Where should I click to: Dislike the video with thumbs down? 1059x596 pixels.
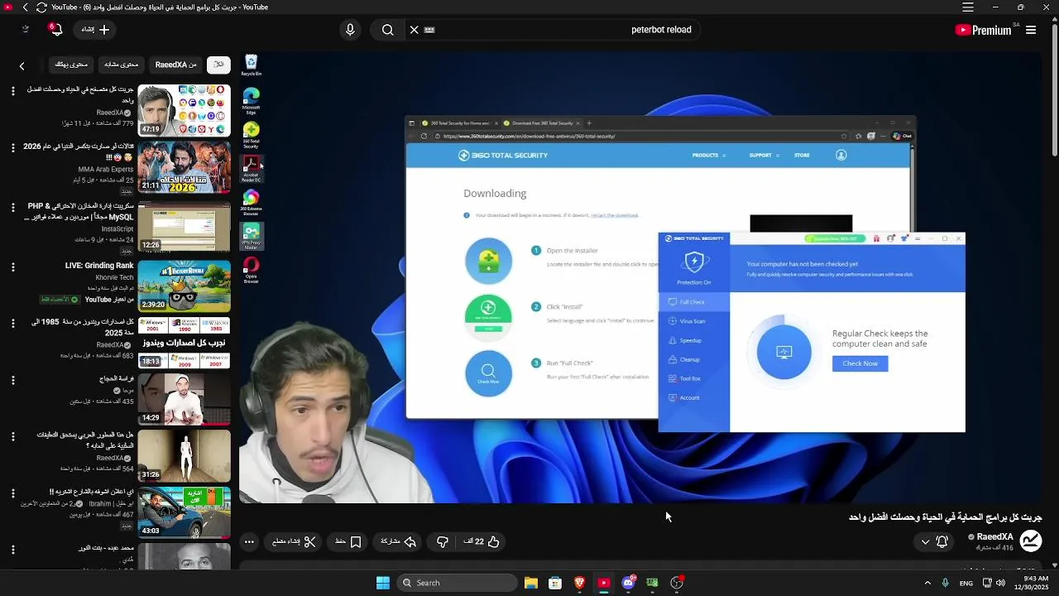click(443, 541)
